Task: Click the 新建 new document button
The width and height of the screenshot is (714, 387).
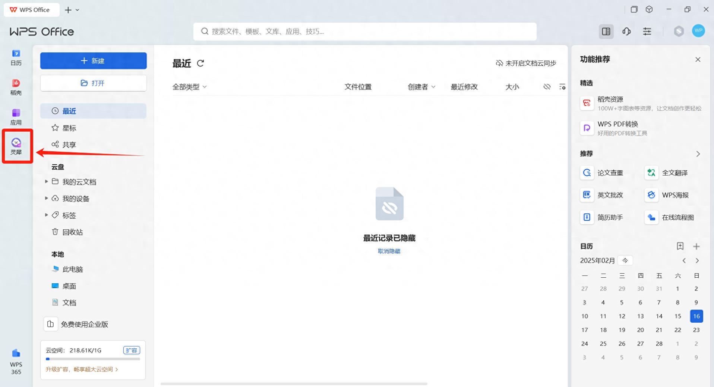Action: pos(93,61)
